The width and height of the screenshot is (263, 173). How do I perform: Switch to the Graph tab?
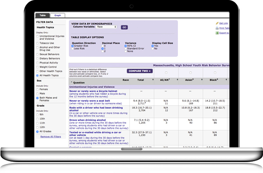point(57,15)
